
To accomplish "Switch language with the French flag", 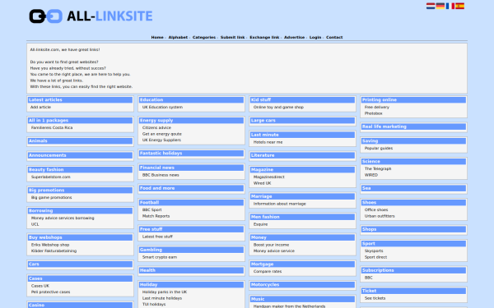I will coord(450,6).
